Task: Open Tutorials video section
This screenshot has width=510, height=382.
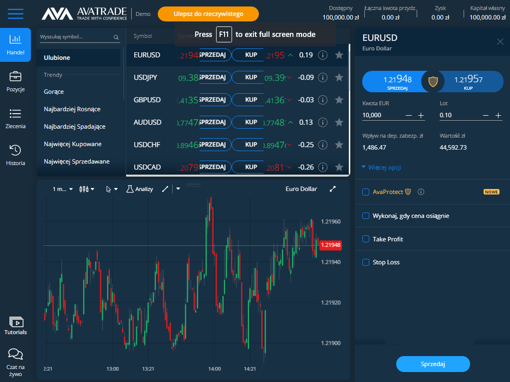Action: [x=15, y=326]
